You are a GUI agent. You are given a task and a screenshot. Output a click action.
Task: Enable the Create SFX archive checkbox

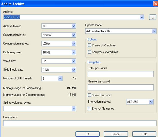[89, 45]
